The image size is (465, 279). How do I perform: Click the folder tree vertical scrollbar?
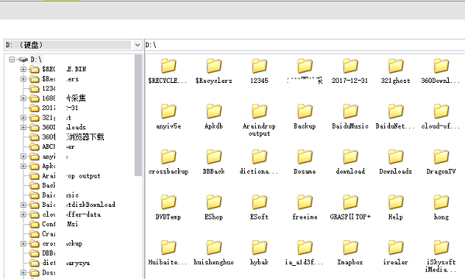pyautogui.click(x=138, y=166)
